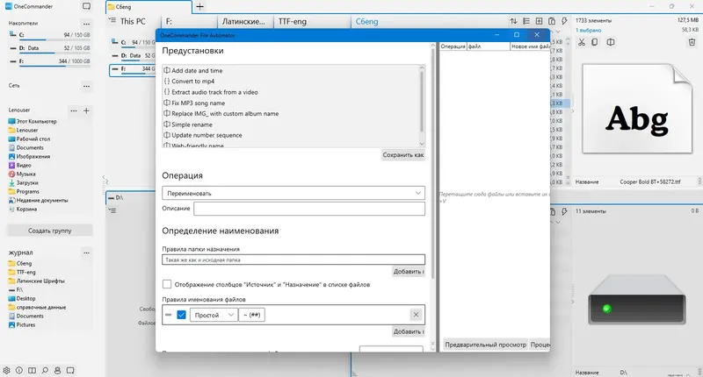Copy the selected file with the copy icon
This screenshot has height=377, width=703.
595,42
